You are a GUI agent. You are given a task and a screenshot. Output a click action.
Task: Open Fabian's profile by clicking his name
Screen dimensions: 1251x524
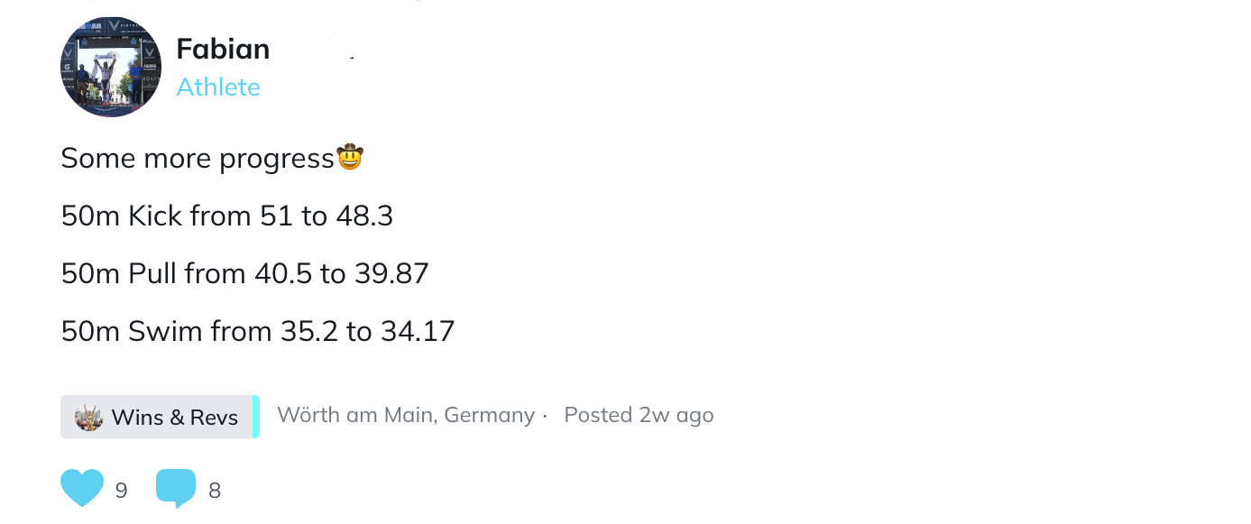tap(223, 49)
